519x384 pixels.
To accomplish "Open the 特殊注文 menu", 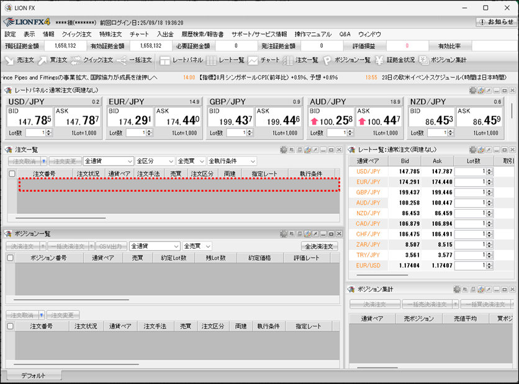I will click(111, 34).
